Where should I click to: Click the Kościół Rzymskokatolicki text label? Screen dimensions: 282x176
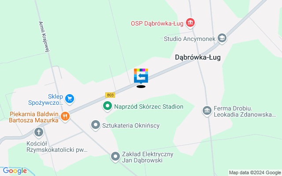[x=57, y=147]
